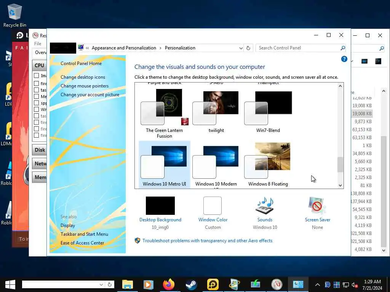The width and height of the screenshot is (390, 292).
Task: Click the refresh button beside taskbar address box
Action: pos(109,284)
